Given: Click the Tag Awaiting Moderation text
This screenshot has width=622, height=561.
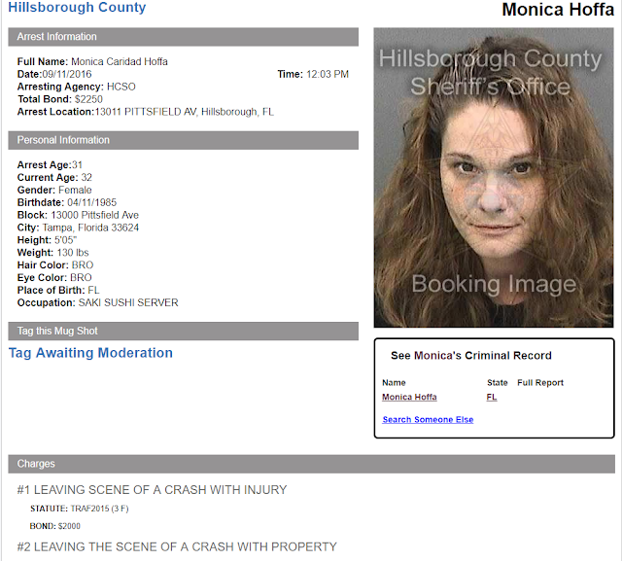Looking at the screenshot, I should tap(90, 353).
